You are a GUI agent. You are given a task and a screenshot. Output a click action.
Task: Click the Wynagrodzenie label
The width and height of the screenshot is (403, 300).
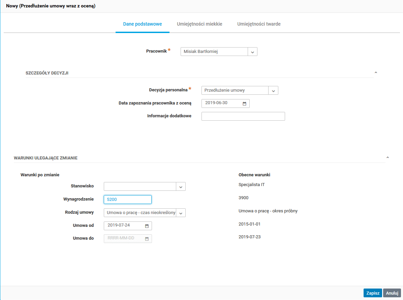click(79, 199)
